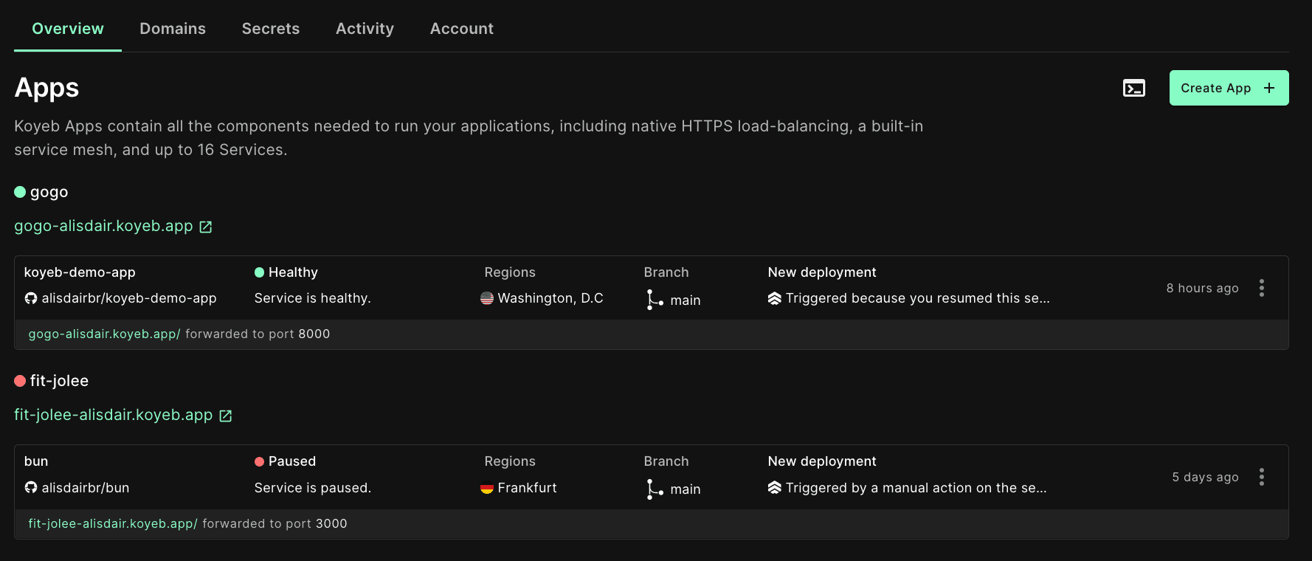Click the gogo app name heading
This screenshot has width=1312, height=561.
click(x=49, y=192)
